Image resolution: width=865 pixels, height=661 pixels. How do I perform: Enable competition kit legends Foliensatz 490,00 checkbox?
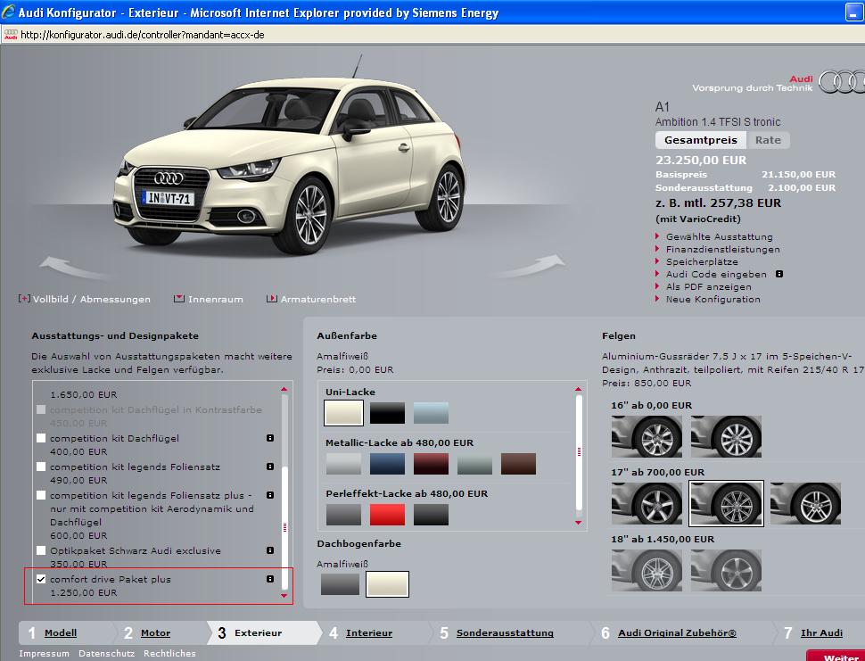coord(41,467)
